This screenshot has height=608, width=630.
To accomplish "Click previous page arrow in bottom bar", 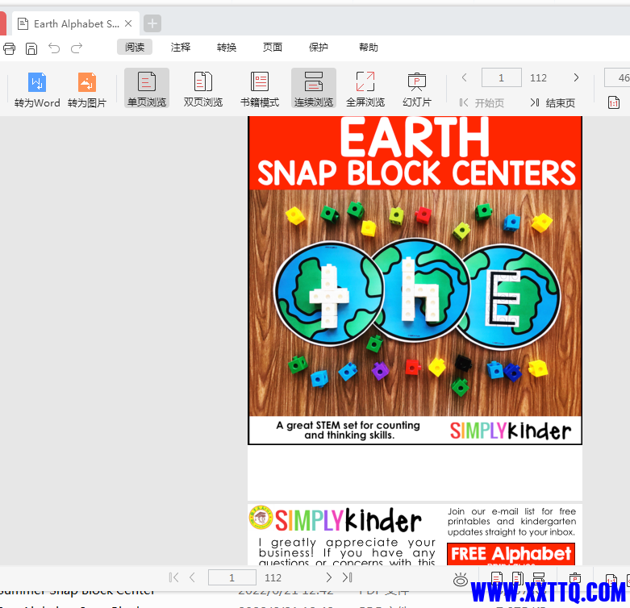I will (x=192, y=577).
